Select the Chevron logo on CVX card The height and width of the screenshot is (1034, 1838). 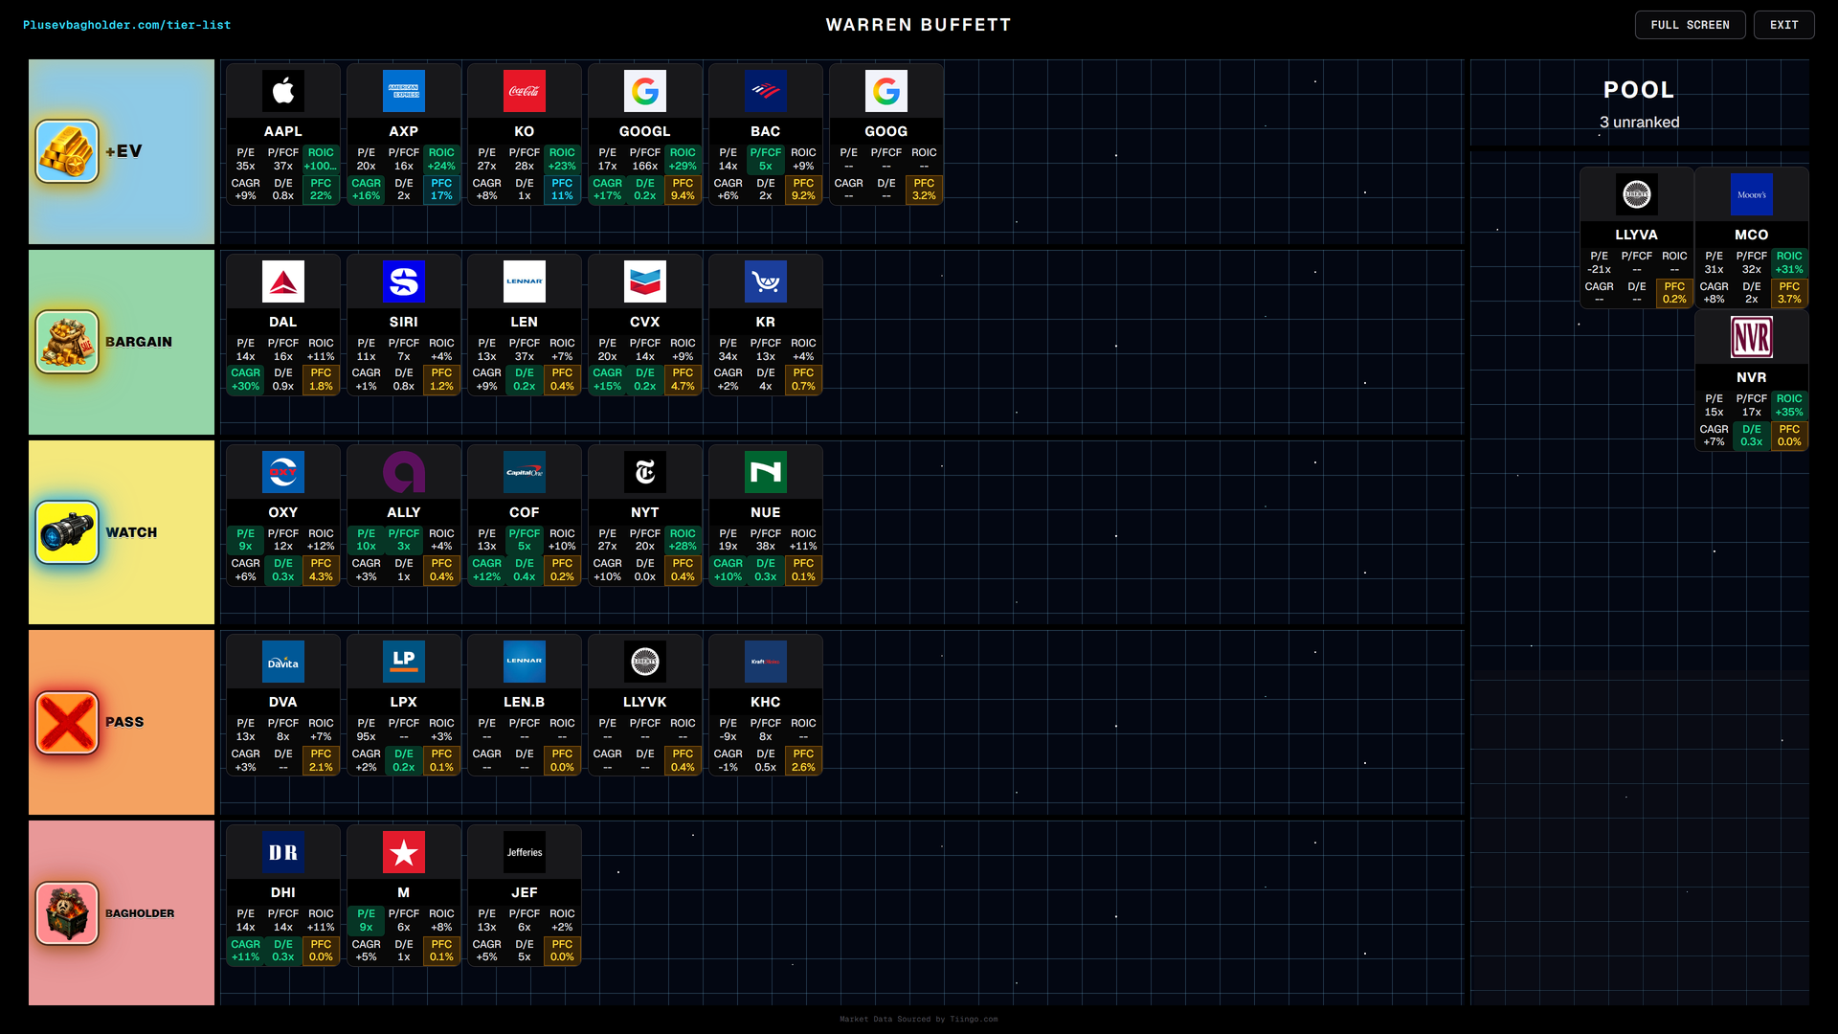(x=645, y=281)
